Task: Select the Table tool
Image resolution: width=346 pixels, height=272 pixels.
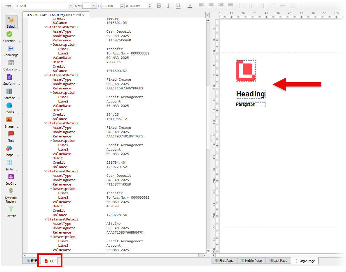Action: [x=9, y=165]
